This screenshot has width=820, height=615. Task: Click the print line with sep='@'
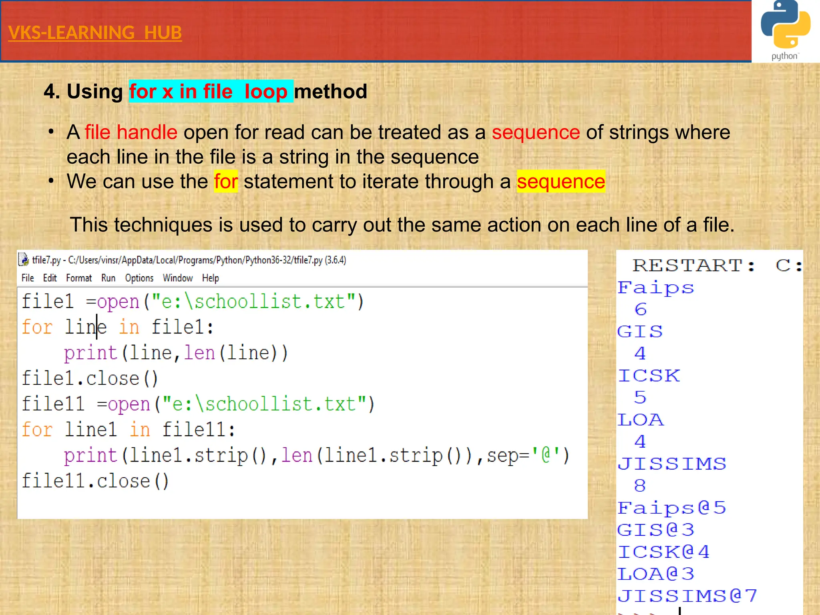[317, 456]
